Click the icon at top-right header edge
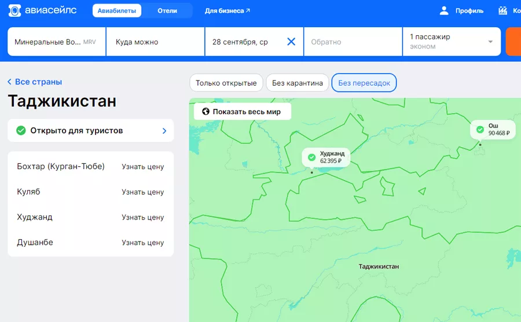The height and width of the screenshot is (322, 521). [x=502, y=10]
